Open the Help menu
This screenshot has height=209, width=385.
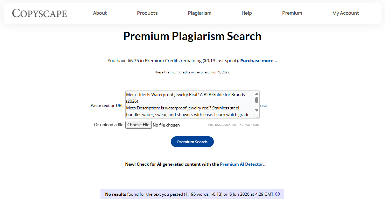click(x=246, y=13)
